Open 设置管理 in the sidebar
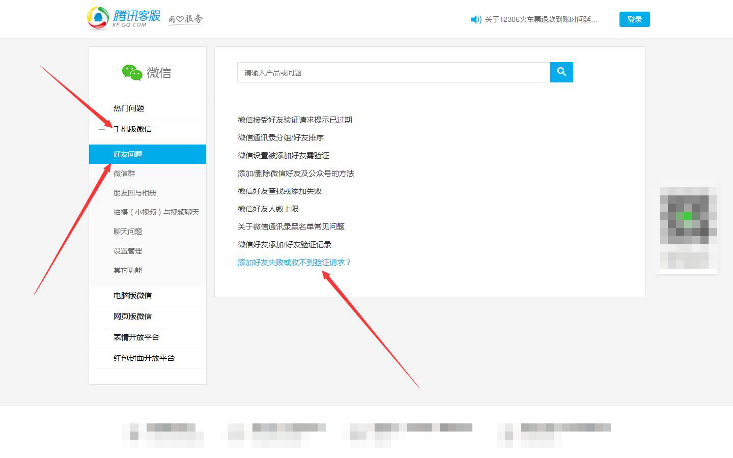Viewport: 733px width, 458px height. click(x=128, y=251)
